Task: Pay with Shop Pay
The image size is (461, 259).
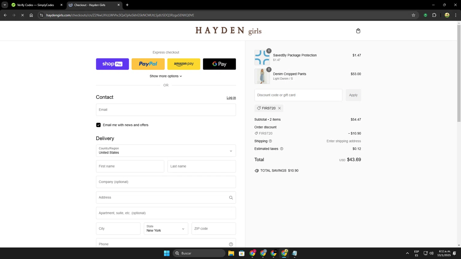Action: tap(112, 64)
